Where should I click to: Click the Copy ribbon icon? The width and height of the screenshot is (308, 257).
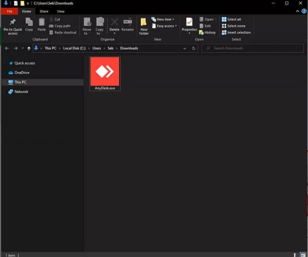29,25
